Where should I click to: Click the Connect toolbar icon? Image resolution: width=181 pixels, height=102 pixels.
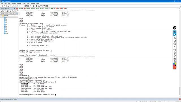pos(2,6)
